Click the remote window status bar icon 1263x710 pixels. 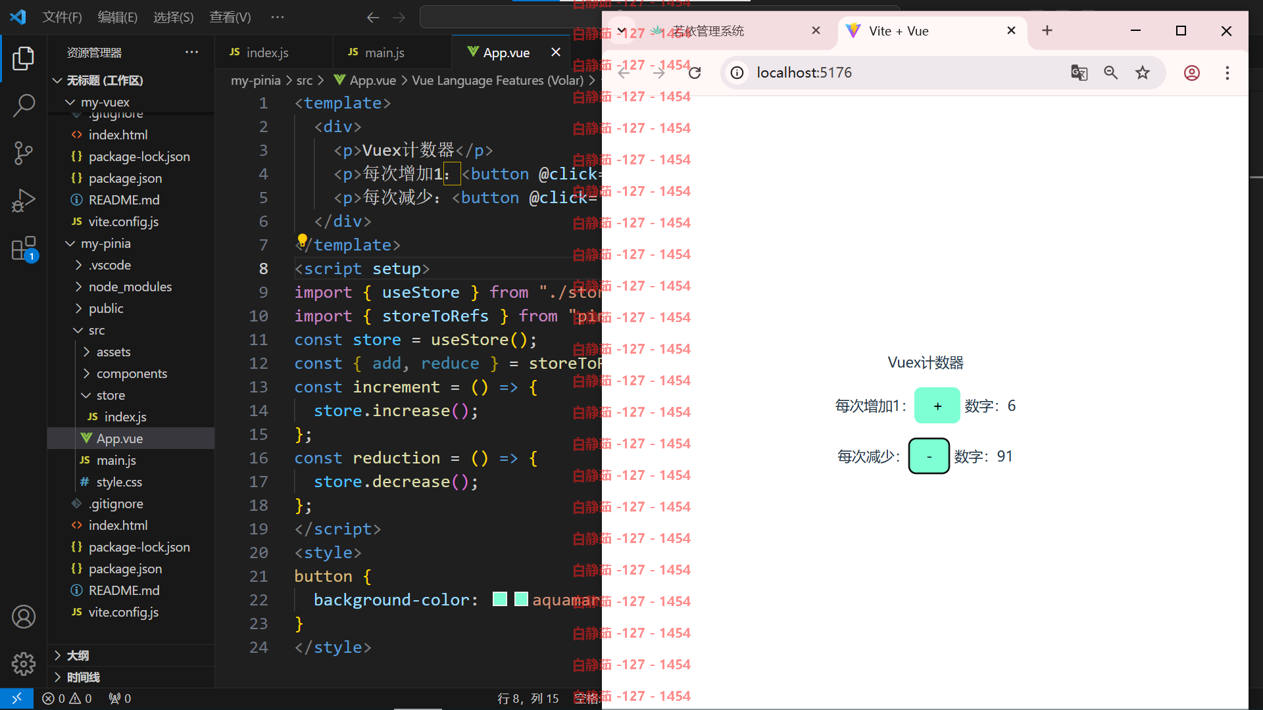[17, 698]
